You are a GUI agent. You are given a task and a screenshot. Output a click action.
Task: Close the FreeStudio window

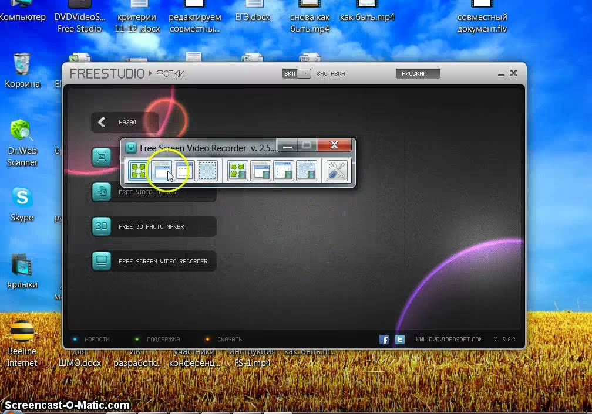coord(513,73)
